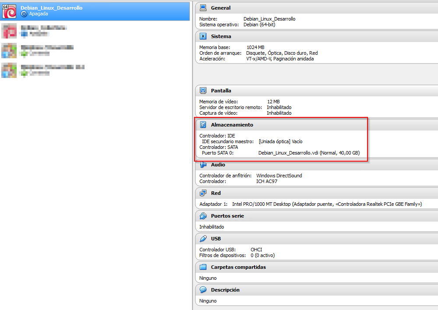Click the Descripción speech bubble icon

coord(203,290)
